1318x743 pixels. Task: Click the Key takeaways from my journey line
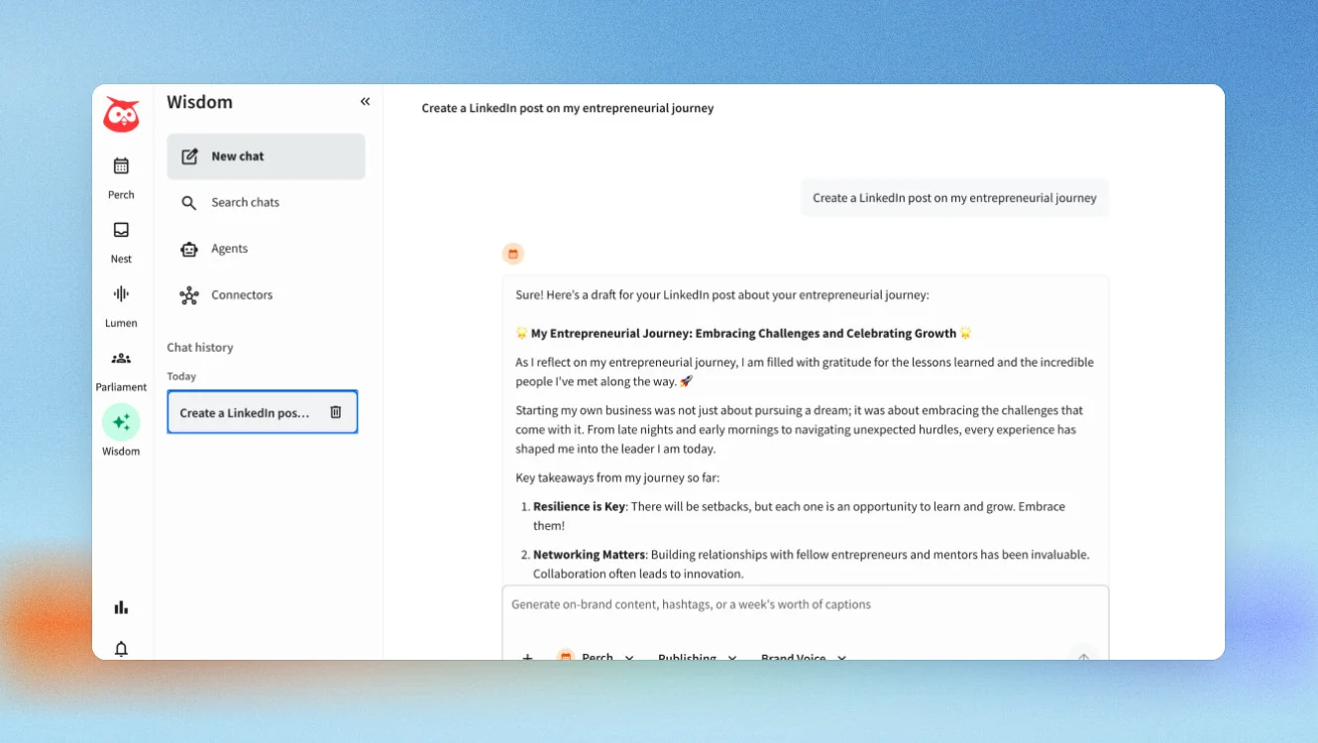[x=618, y=478]
